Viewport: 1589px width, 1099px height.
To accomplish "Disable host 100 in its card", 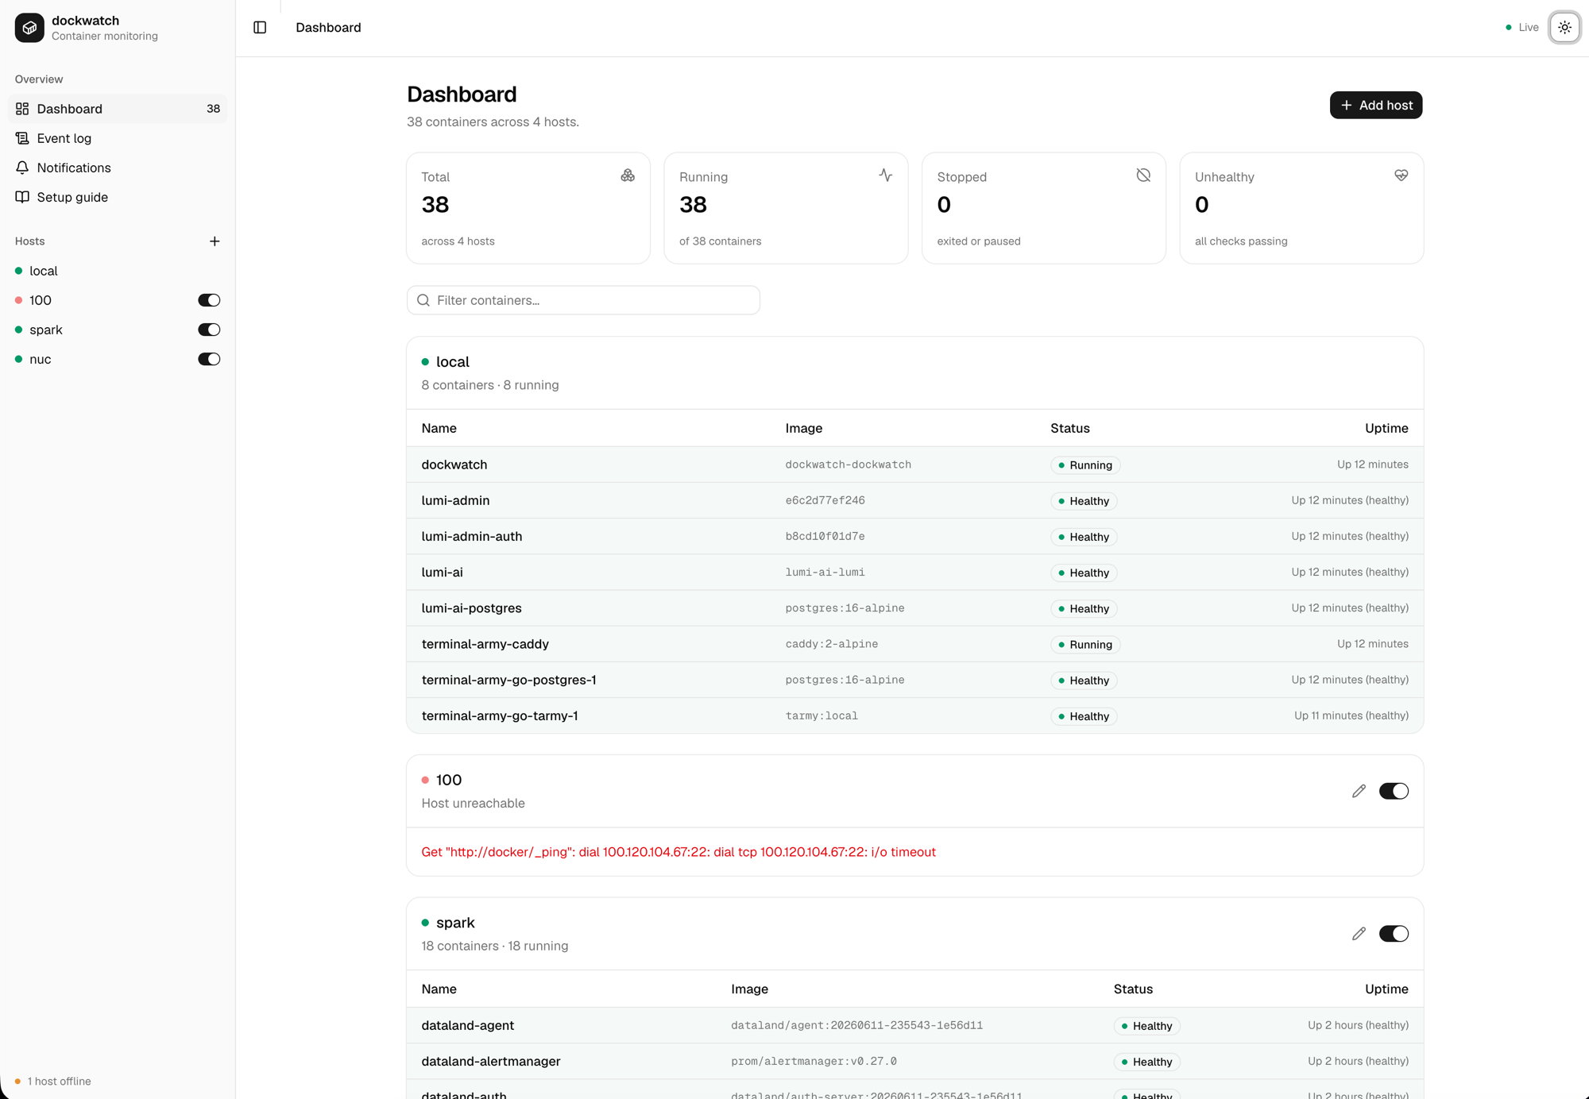I will (1394, 791).
